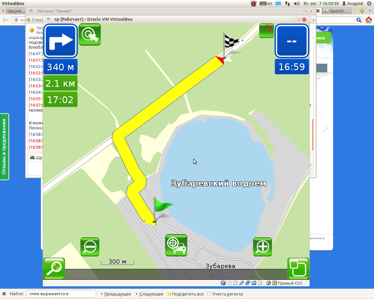Viewport: 374px width, 299px height.
Task: Click the VirtualBox USB devices status icon
Action: coord(241,283)
